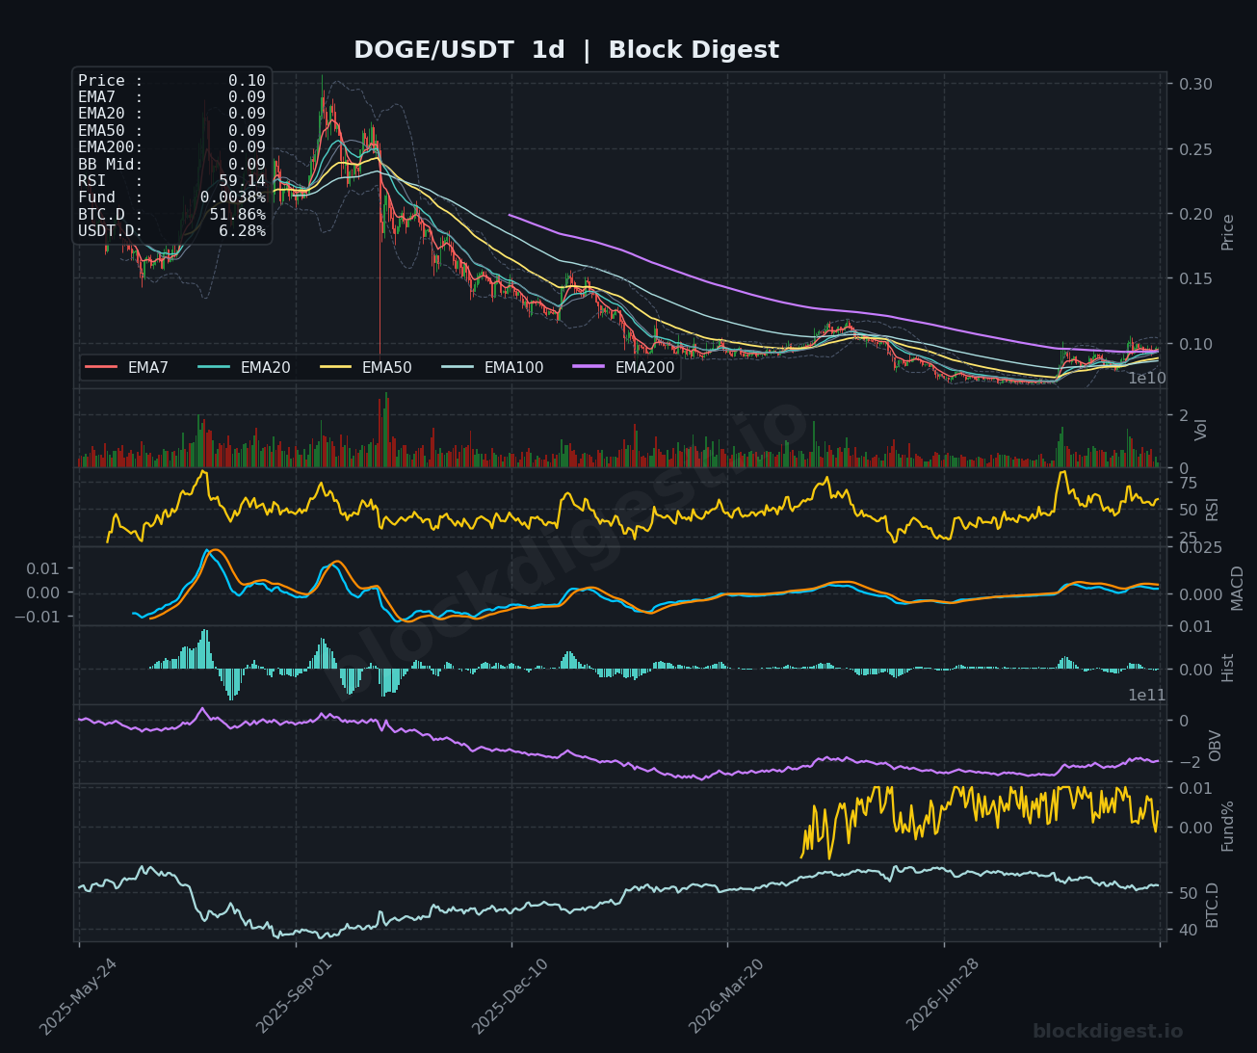Click the Fund% panel axis label

coord(1227,825)
